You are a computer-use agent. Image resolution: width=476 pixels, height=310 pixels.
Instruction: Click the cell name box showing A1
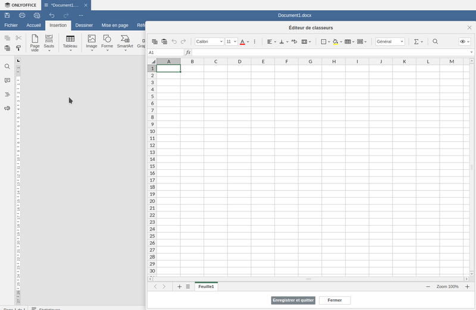coord(165,52)
